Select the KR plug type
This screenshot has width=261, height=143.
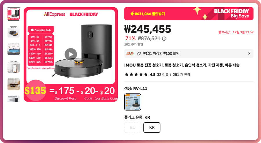click(x=152, y=128)
